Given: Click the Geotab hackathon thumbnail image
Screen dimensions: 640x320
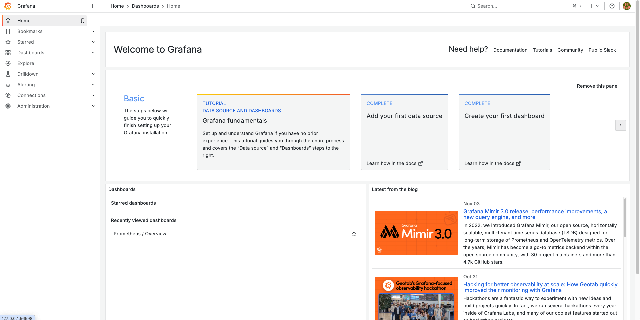Looking at the screenshot, I should (x=416, y=298).
